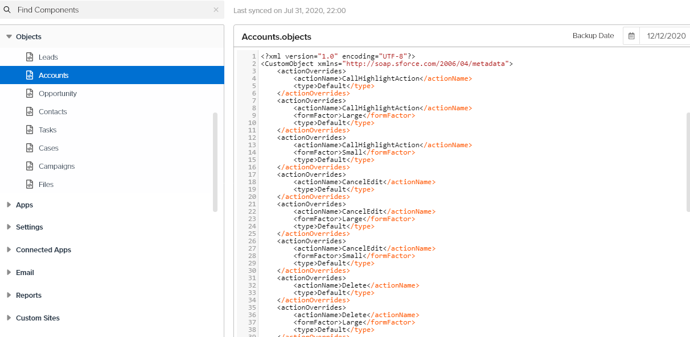Open the Files object
The height and width of the screenshot is (337, 690).
click(46, 184)
